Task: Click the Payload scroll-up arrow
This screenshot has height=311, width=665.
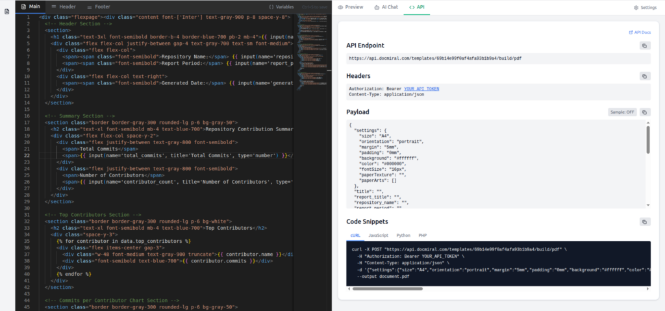Action: [x=647, y=123]
